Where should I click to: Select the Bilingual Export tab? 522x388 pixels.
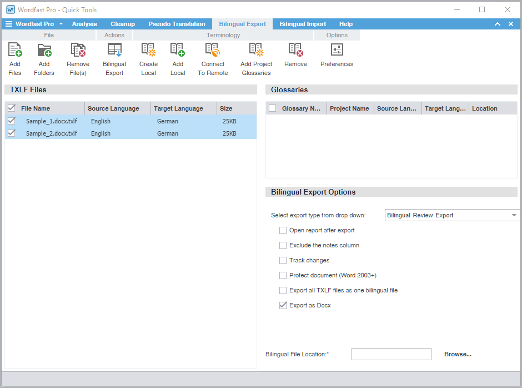click(242, 24)
